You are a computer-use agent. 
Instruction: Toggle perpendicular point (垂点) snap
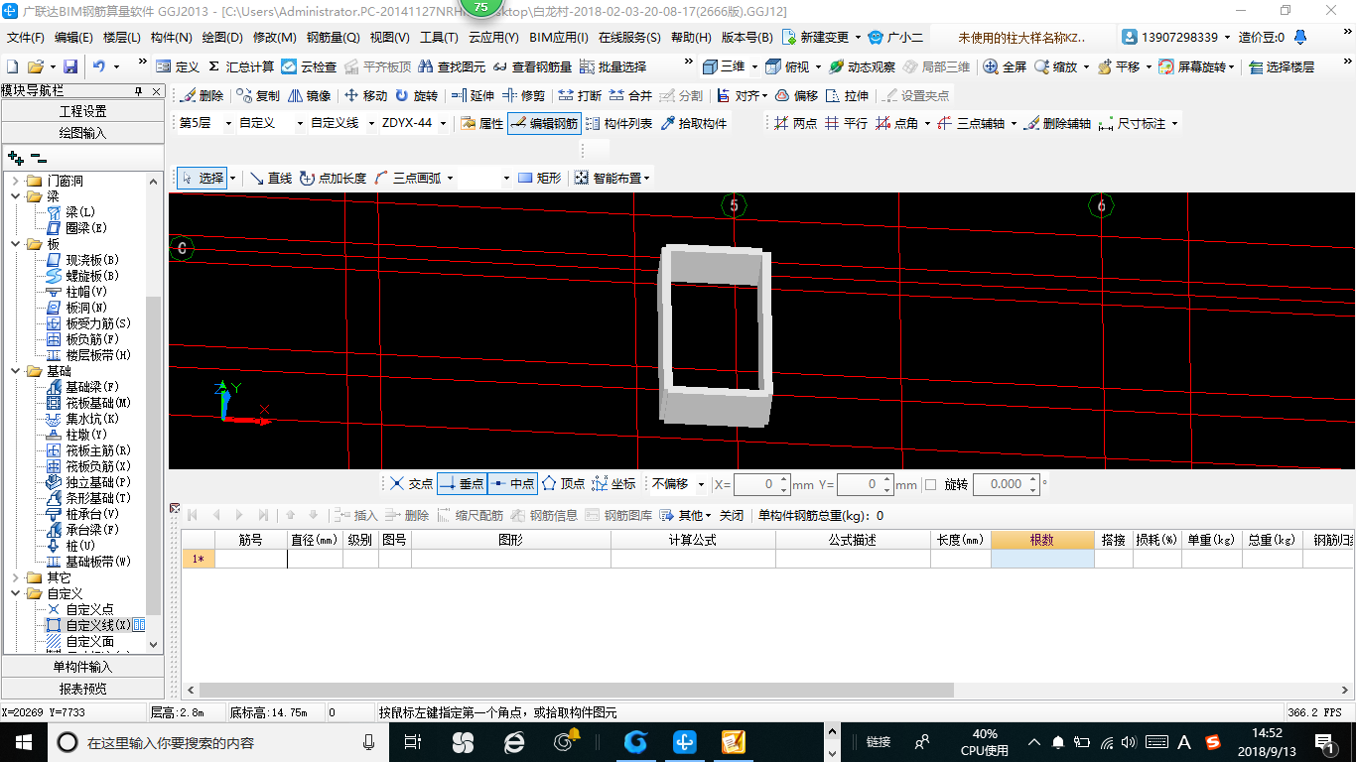point(462,484)
